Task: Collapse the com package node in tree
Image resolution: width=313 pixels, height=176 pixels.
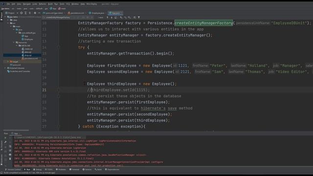Action: click(x=17, y=33)
